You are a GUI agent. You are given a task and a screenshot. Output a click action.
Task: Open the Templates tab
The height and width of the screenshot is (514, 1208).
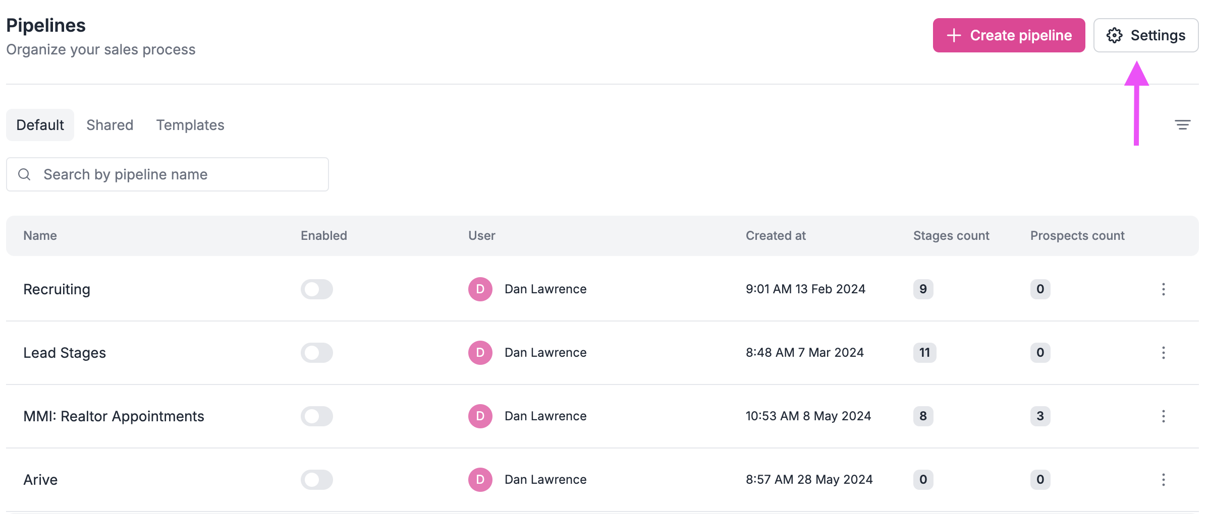[190, 124]
